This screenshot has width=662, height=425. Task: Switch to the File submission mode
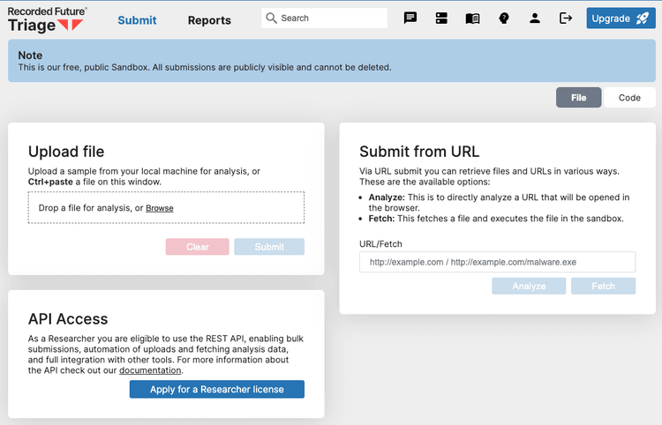(x=578, y=98)
